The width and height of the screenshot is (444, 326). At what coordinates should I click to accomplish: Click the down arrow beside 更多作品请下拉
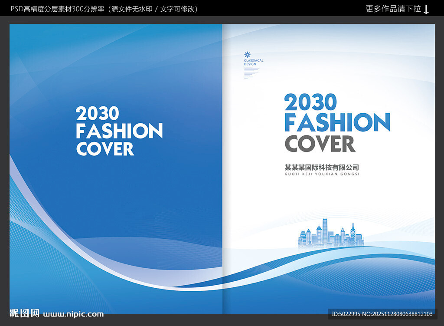426,10
